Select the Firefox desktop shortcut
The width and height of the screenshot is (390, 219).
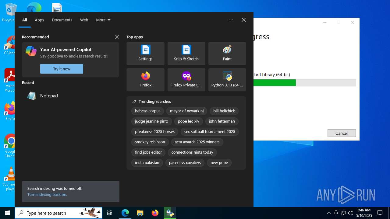point(10,111)
